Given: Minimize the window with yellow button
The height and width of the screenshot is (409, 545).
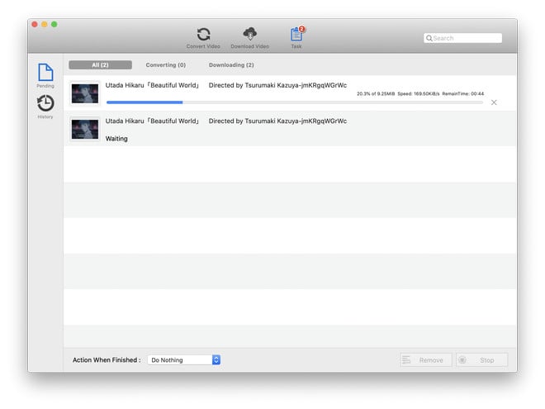Looking at the screenshot, I should tap(45, 24).
